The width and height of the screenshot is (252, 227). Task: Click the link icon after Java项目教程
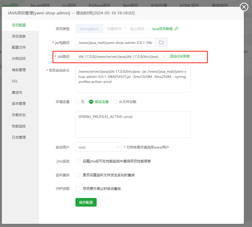176,29
